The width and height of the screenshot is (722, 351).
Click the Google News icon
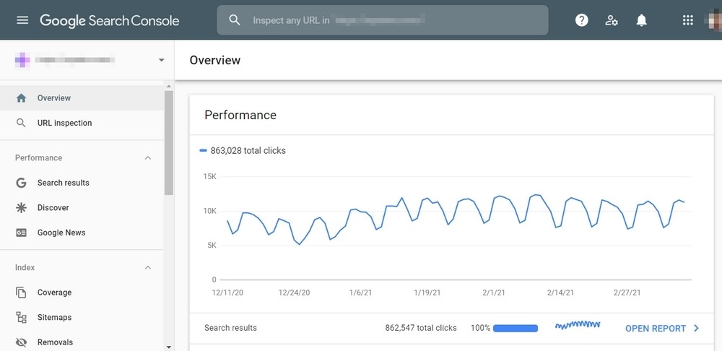pyautogui.click(x=21, y=233)
